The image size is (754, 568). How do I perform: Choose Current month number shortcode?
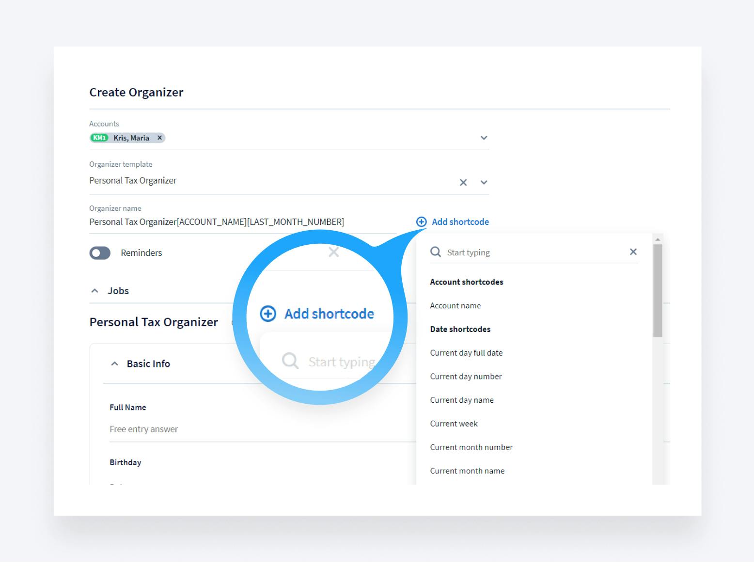click(x=471, y=447)
